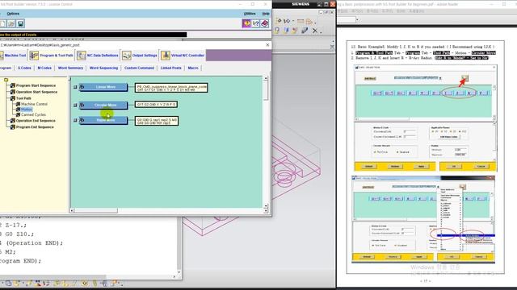Click the Adobe Reader zoom input field

coord(346,19)
